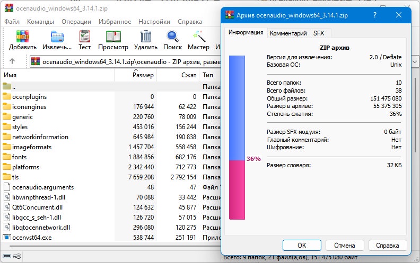
Task: Click the Удалить trash icon
Action: pyautogui.click(x=146, y=36)
